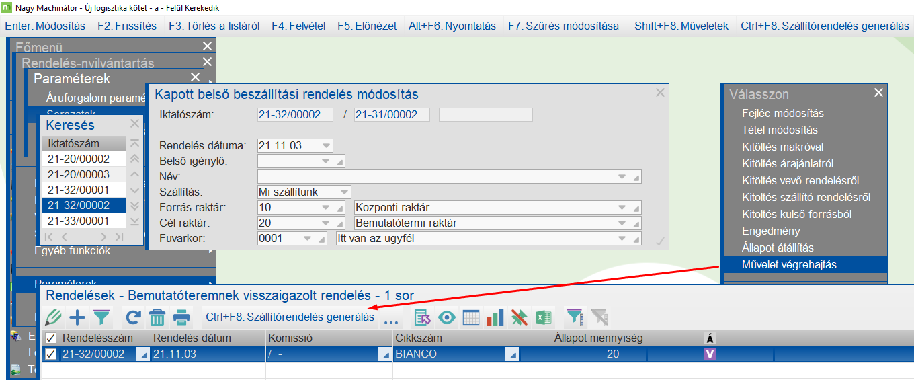Open the Bemutatótermi raktár name dropdown
The height and width of the screenshot is (380, 914).
click(x=622, y=223)
